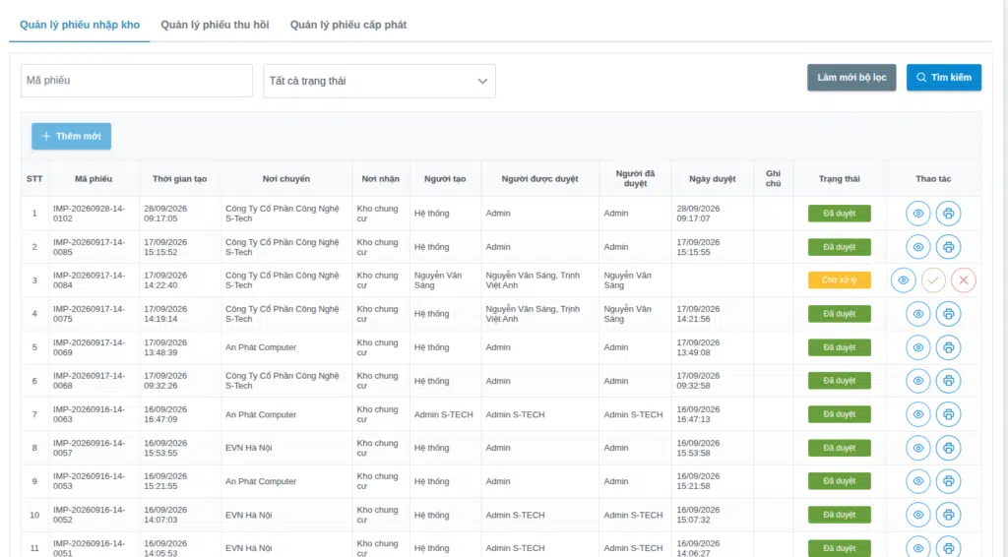Click creation time '16/09/2026 16:47:09'
Image resolution: width=1008 pixels, height=557 pixels.
tap(165, 414)
